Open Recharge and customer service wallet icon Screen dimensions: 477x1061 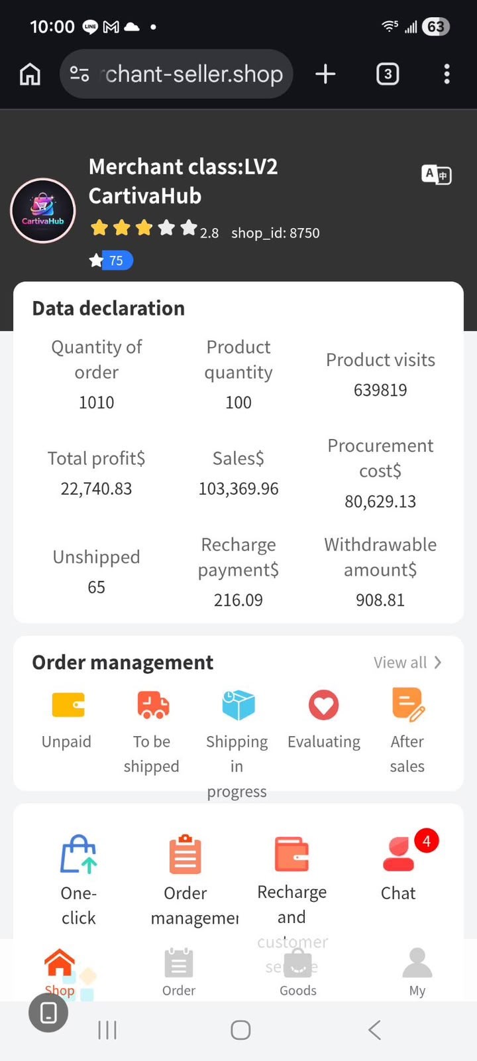(x=292, y=854)
